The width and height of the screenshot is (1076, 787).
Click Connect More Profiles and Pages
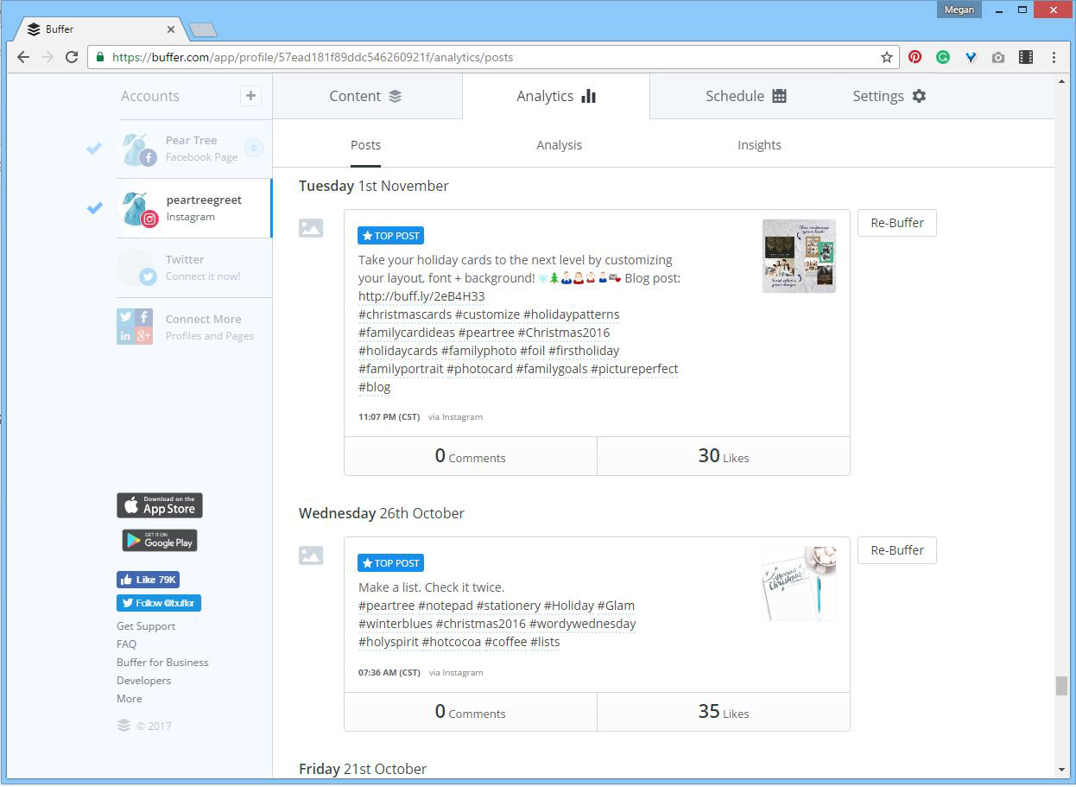pos(194,327)
